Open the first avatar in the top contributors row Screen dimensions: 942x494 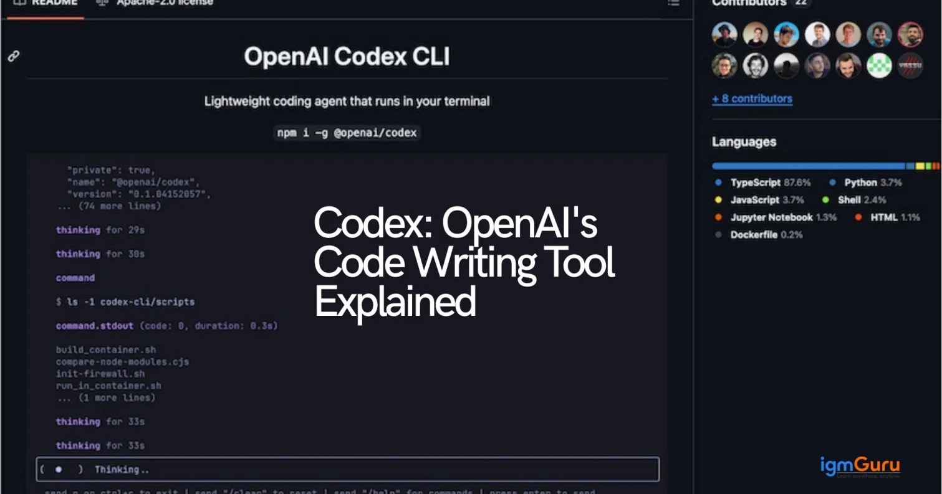point(724,34)
